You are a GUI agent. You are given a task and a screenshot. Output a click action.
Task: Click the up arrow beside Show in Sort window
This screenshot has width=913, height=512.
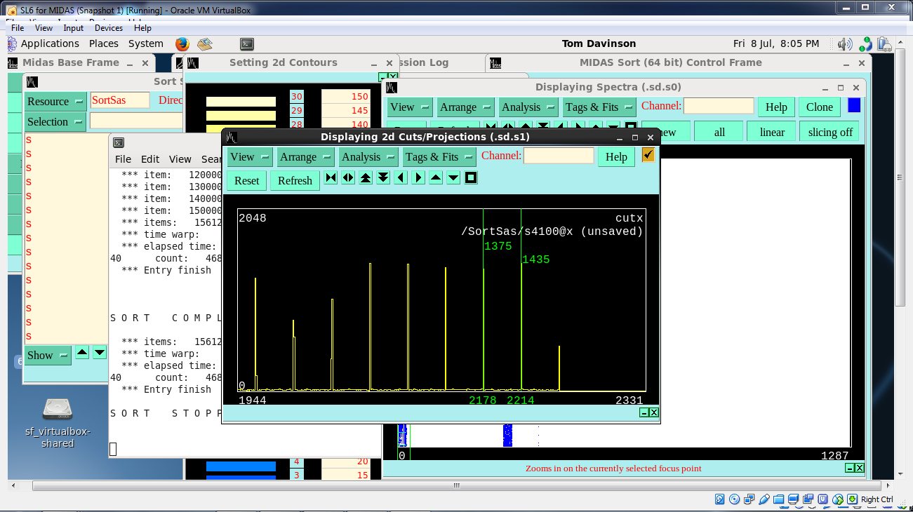(82, 352)
